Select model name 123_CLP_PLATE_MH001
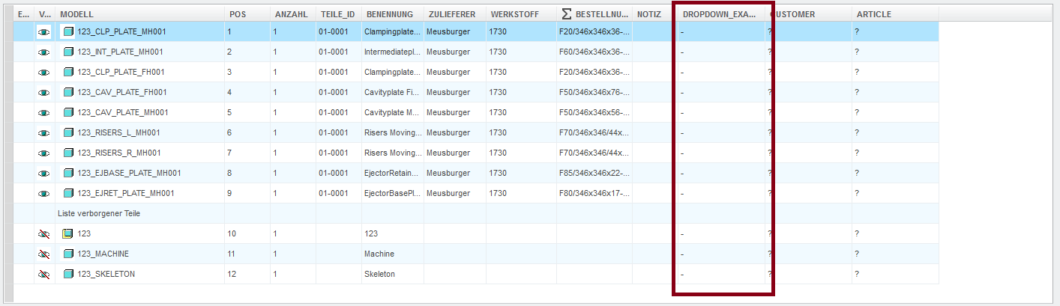The height and width of the screenshot is (306, 1060). 121,32
